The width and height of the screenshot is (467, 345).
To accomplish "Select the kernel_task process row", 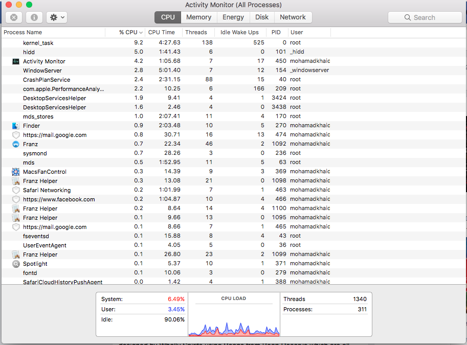I will coord(233,43).
